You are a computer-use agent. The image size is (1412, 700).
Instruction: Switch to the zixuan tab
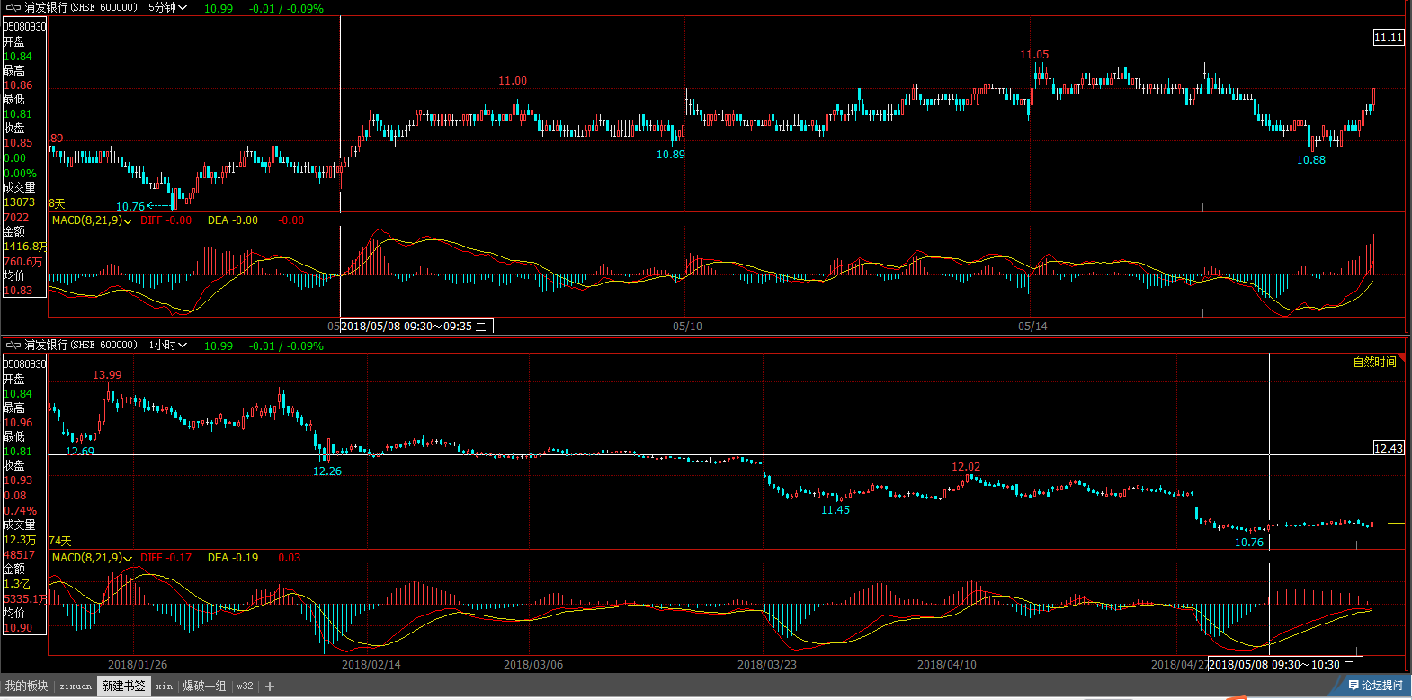(x=76, y=687)
